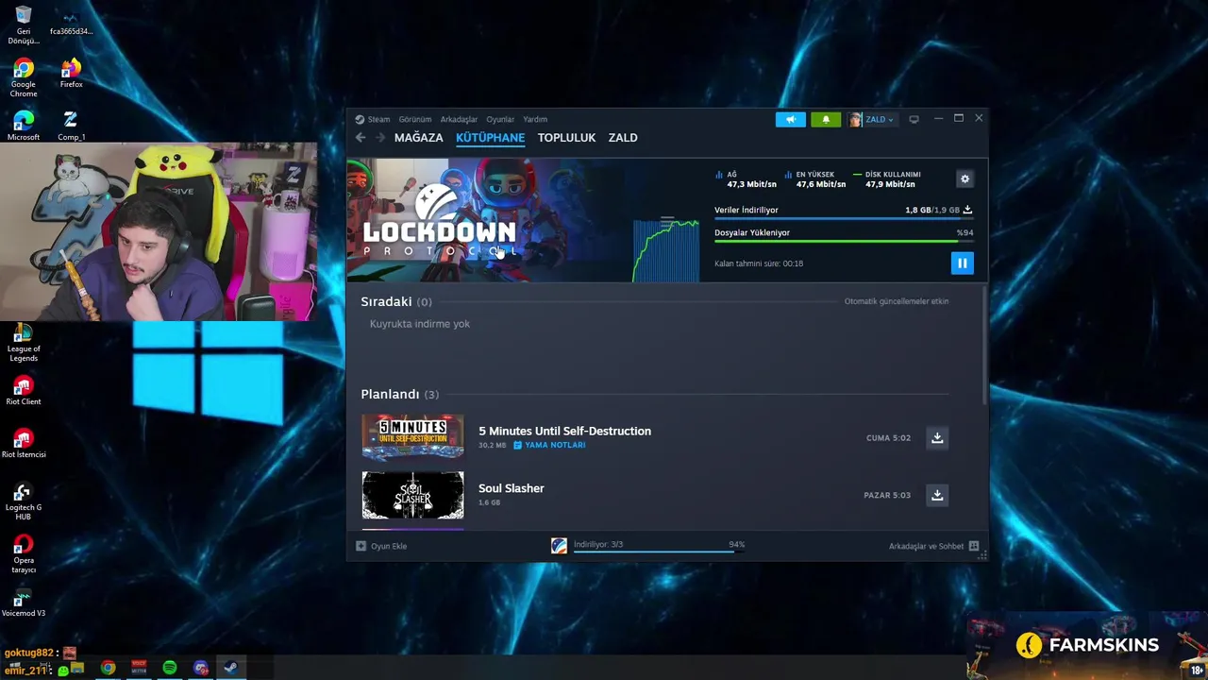
Task: Click Otomatik güncellemeler etkin text
Action: (896, 301)
